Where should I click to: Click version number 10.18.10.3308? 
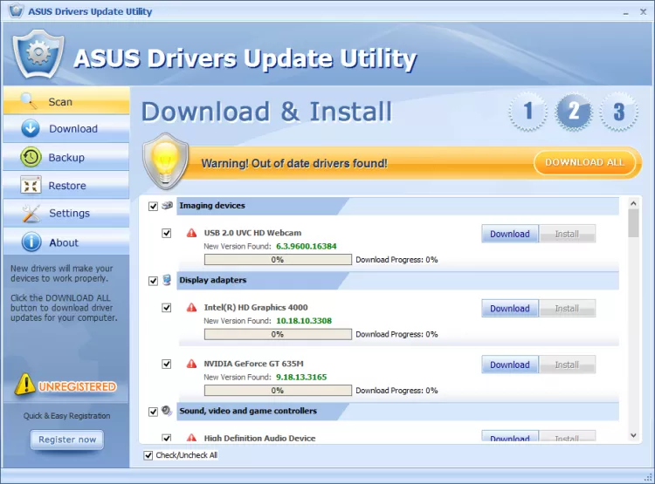304,321
